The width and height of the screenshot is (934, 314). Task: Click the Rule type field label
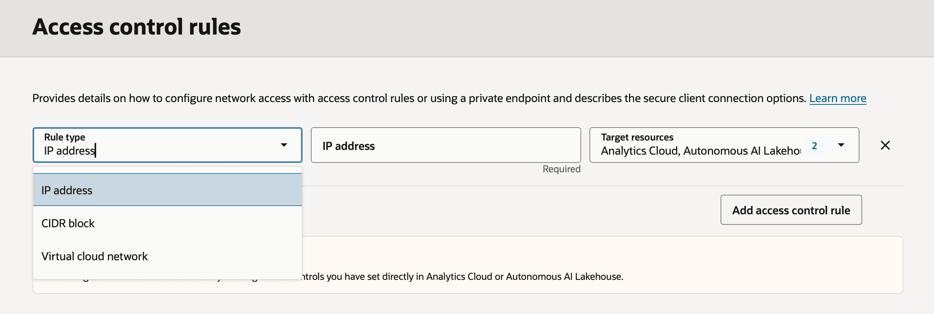(64, 137)
